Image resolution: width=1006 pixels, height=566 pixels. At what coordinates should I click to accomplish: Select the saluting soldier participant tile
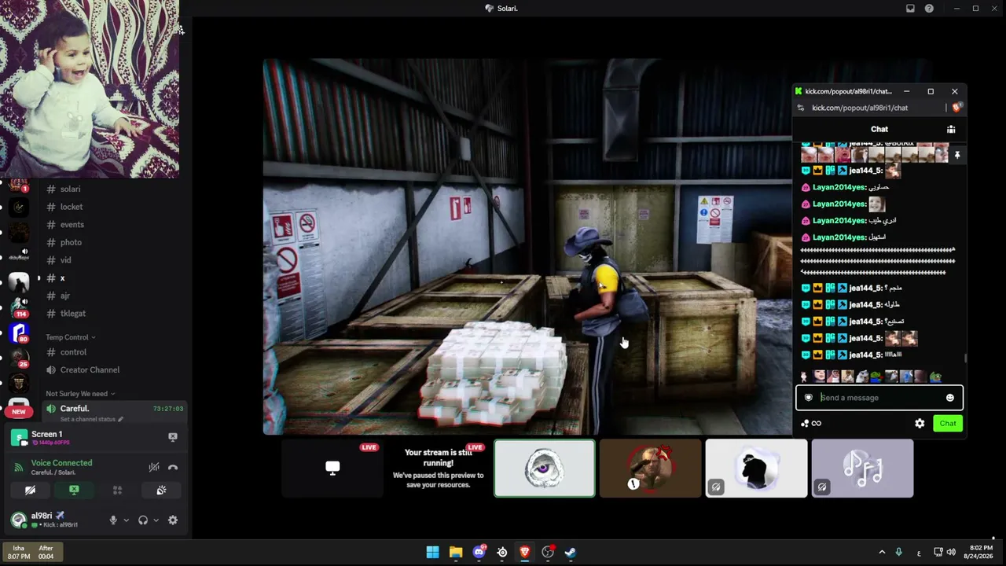651,469
